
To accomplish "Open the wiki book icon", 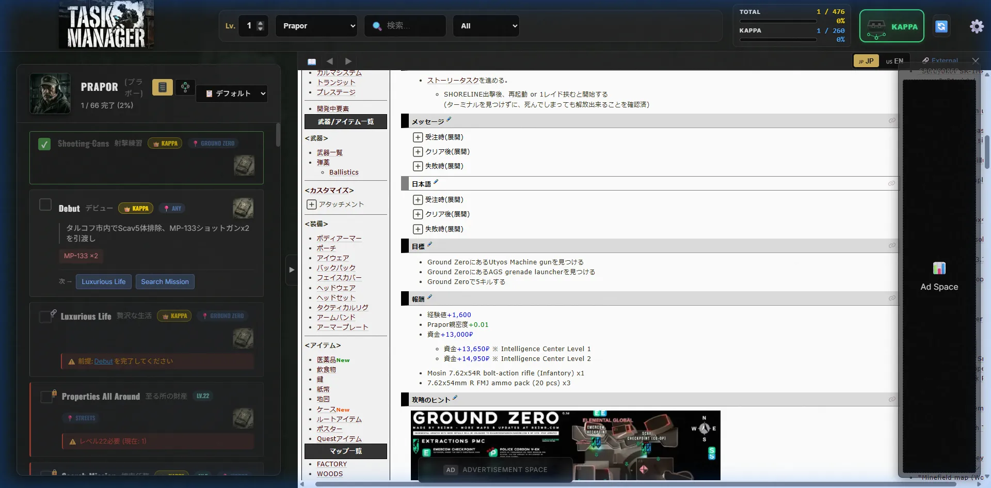I will click(312, 61).
